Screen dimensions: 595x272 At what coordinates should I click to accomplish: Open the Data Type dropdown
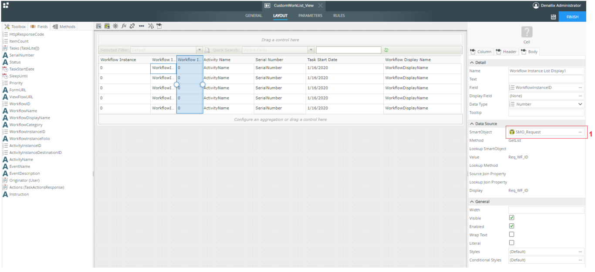point(580,104)
